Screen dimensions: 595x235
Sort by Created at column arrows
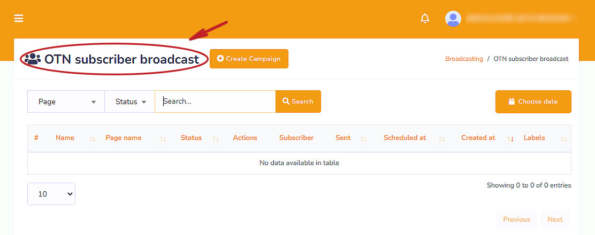pyautogui.click(x=510, y=139)
